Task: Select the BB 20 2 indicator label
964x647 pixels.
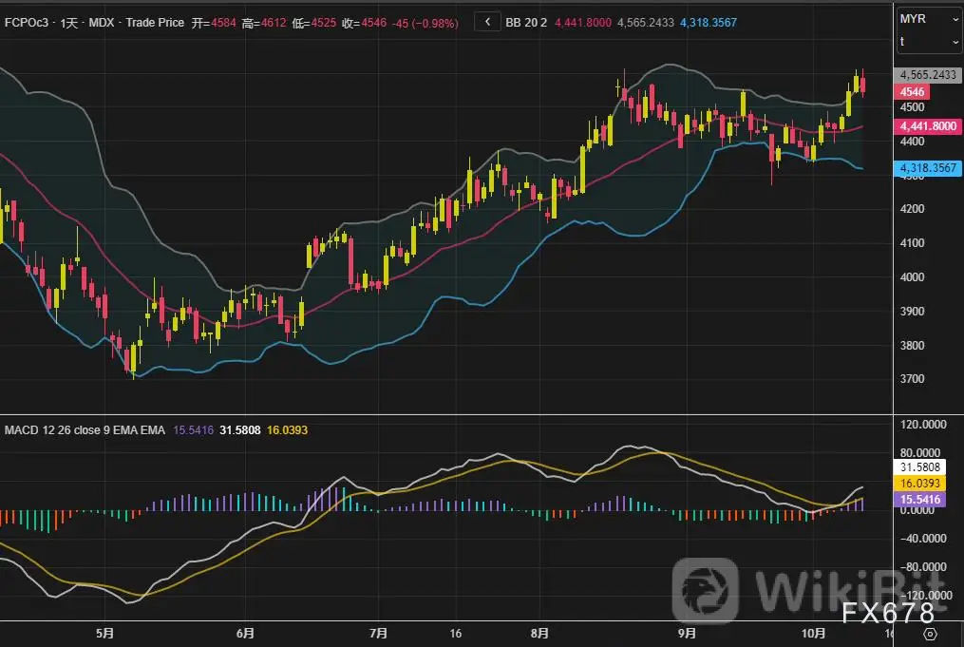Action: click(x=527, y=22)
